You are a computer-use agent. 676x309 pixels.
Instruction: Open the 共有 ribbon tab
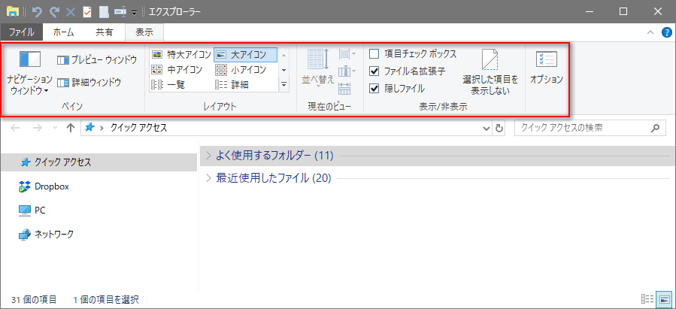105,32
